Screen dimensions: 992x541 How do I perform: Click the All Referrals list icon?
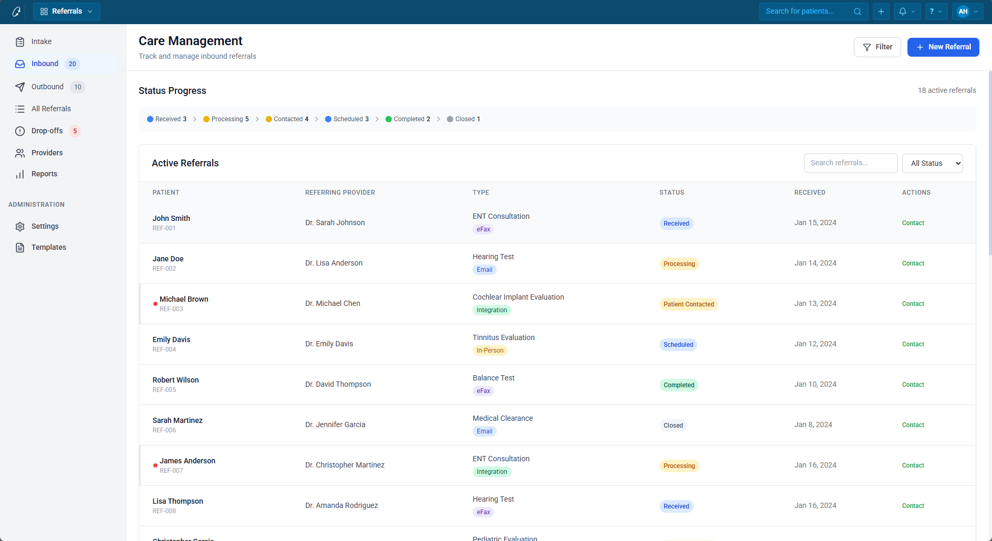click(x=20, y=109)
